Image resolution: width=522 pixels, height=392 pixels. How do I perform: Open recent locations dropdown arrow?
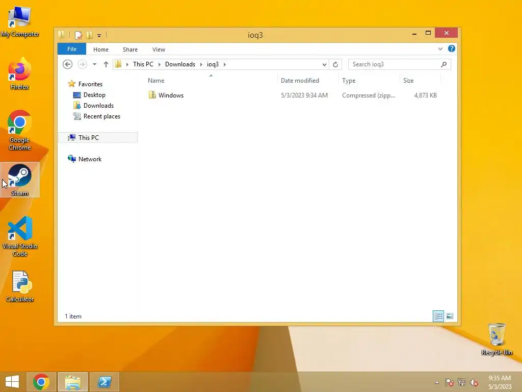(x=94, y=64)
